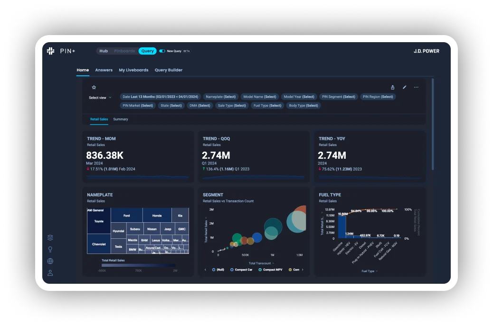This screenshot has width=493, height=326.
Task: Toggle the Compact MPV legend item
Action: point(270,270)
